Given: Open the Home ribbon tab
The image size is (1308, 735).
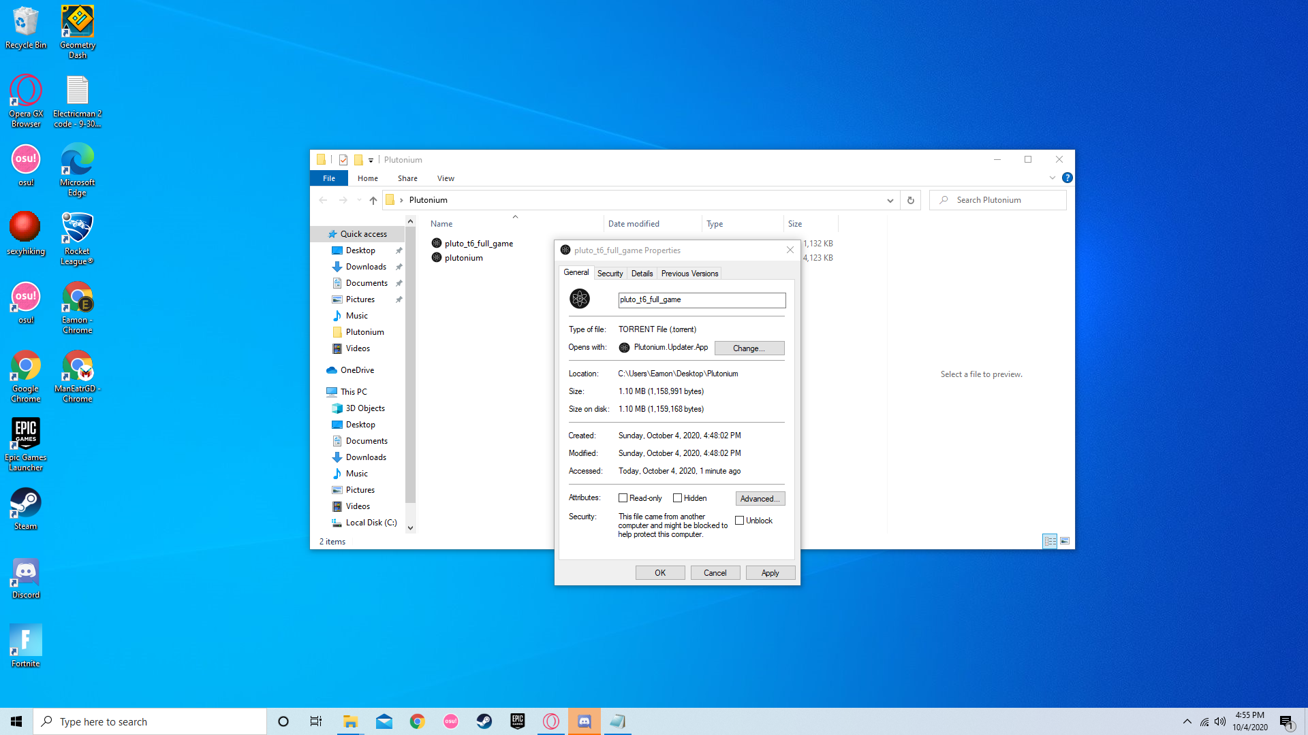Looking at the screenshot, I should [368, 178].
